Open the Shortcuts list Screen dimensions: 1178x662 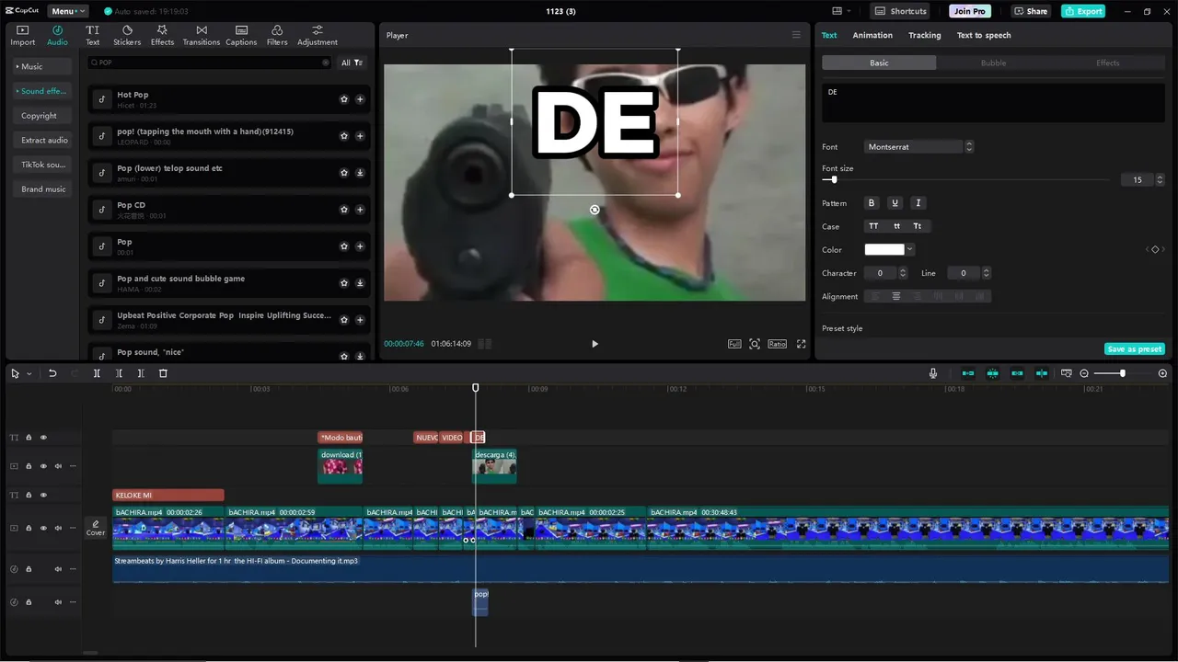click(901, 11)
